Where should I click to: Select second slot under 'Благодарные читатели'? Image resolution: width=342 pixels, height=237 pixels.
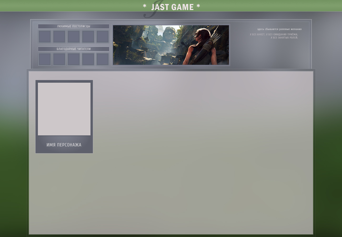click(x=59, y=59)
